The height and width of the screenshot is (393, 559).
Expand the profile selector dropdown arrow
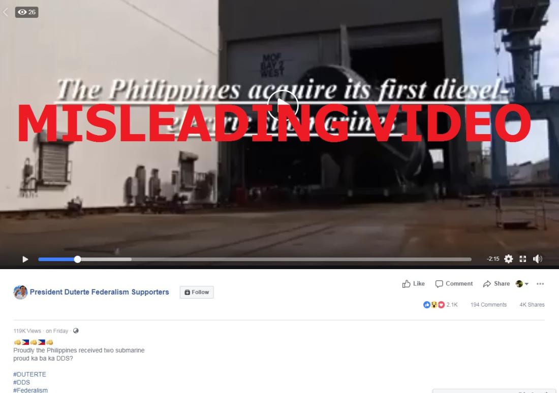point(526,284)
